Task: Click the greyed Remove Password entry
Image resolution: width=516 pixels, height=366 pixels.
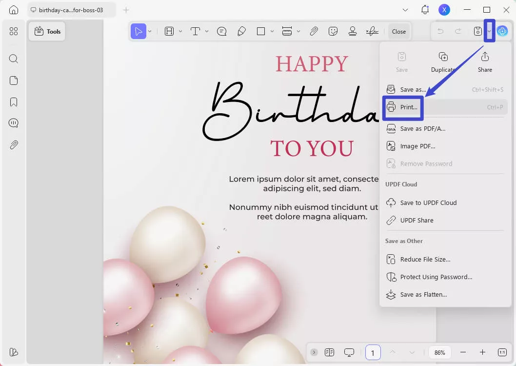Action: tap(445, 163)
